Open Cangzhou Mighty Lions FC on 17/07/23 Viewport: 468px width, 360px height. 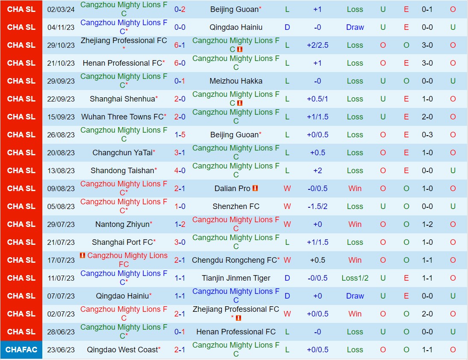click(127, 260)
